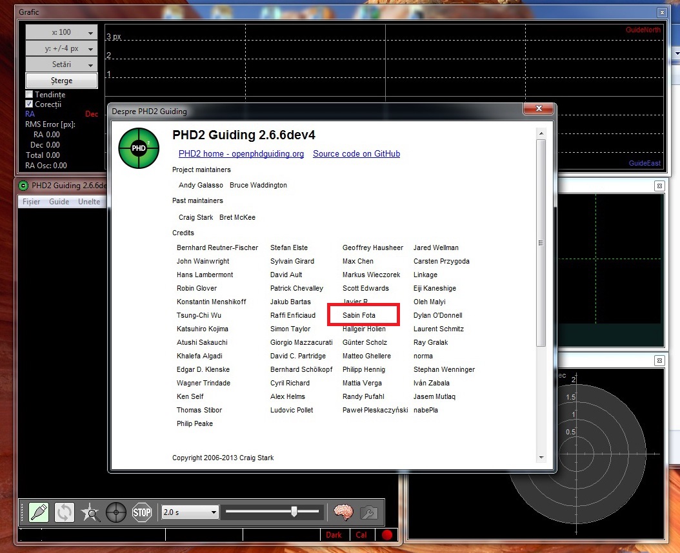The width and height of the screenshot is (680, 553).
Task: Click the red status indicator in status bar
Action: [387, 535]
